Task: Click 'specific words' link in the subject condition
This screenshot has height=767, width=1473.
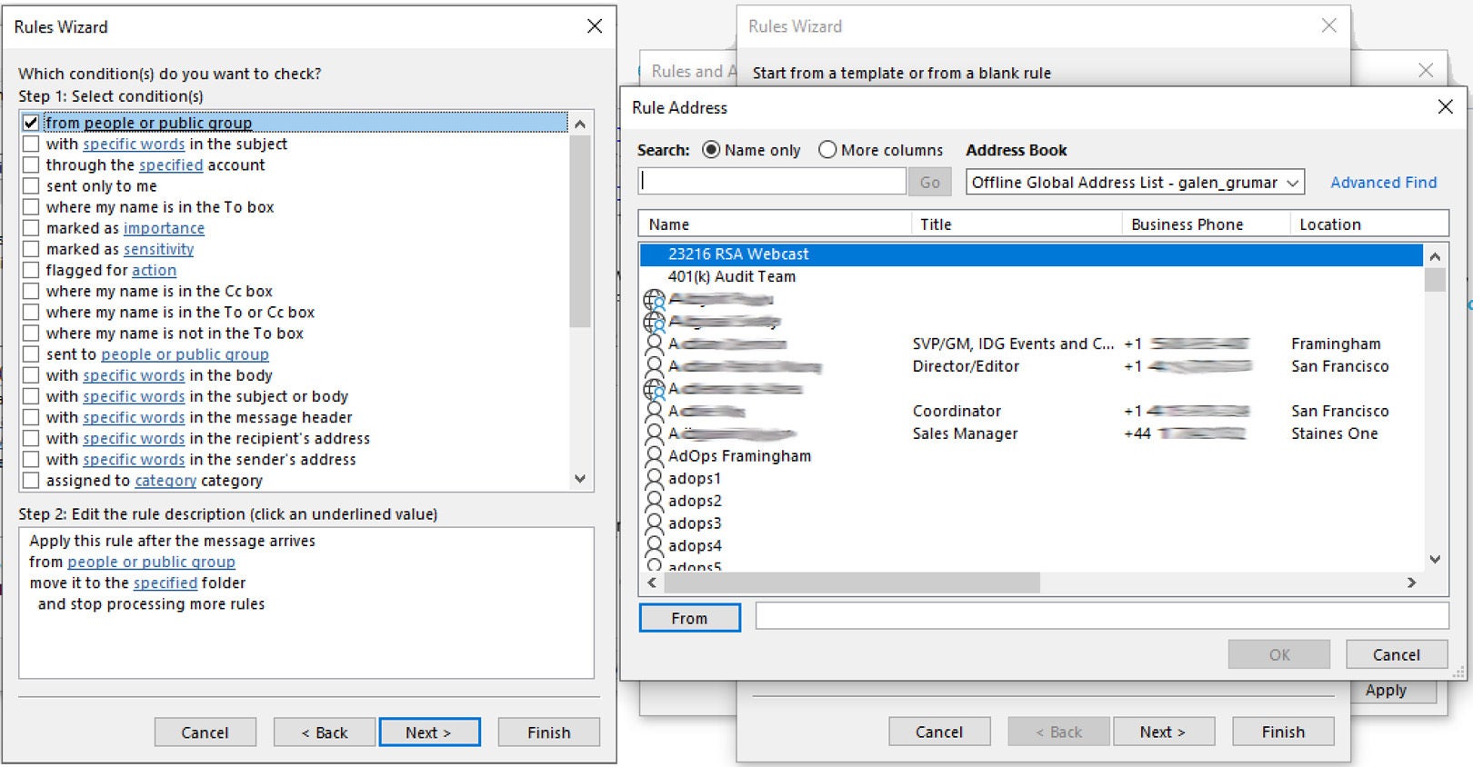Action: pyautogui.click(x=134, y=144)
